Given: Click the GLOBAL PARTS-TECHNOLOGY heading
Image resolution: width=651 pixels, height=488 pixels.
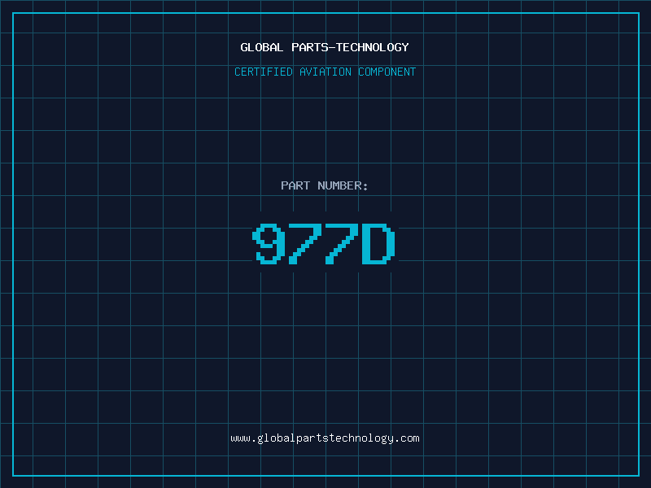Looking at the screenshot, I should pyautogui.click(x=325, y=47).
